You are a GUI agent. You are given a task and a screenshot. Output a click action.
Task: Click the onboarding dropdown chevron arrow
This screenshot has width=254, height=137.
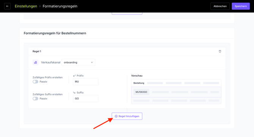92,62
